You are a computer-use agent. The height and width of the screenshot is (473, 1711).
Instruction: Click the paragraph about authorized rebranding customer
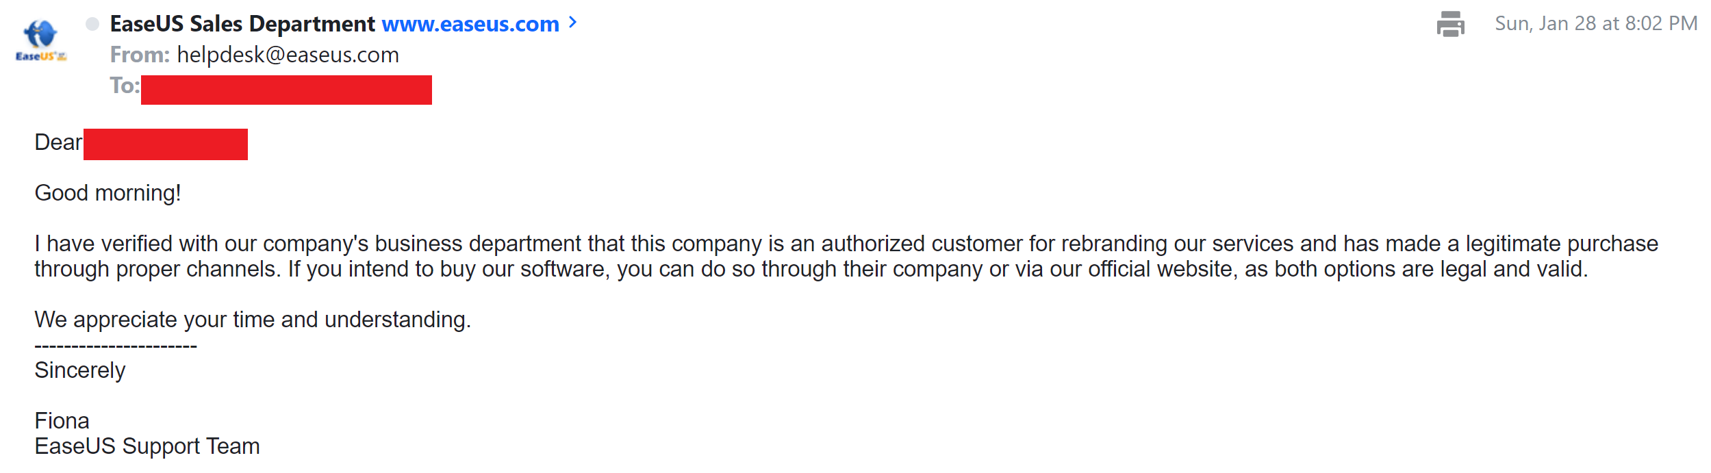click(x=846, y=256)
